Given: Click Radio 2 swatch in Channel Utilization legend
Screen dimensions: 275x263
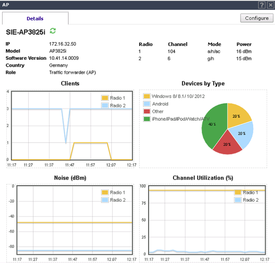Looking at the screenshot, I should [x=238, y=200].
